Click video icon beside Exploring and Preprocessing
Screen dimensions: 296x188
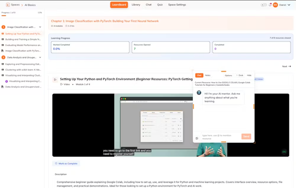(x=3, y=64)
